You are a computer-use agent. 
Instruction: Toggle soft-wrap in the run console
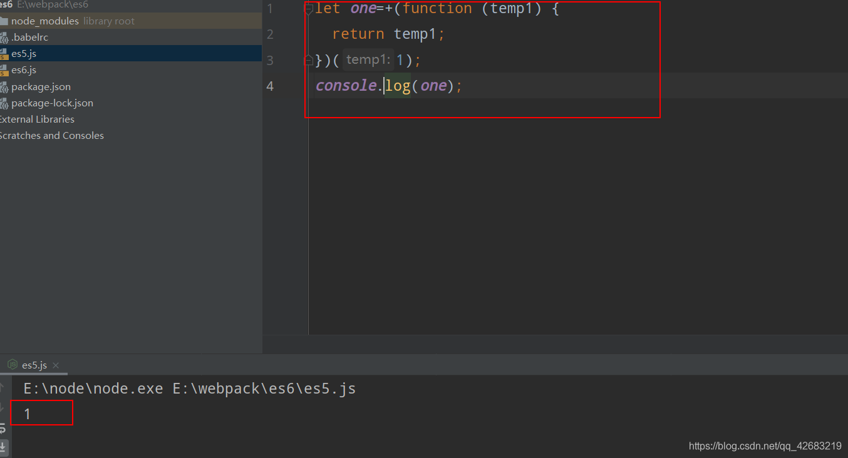pos(3,429)
